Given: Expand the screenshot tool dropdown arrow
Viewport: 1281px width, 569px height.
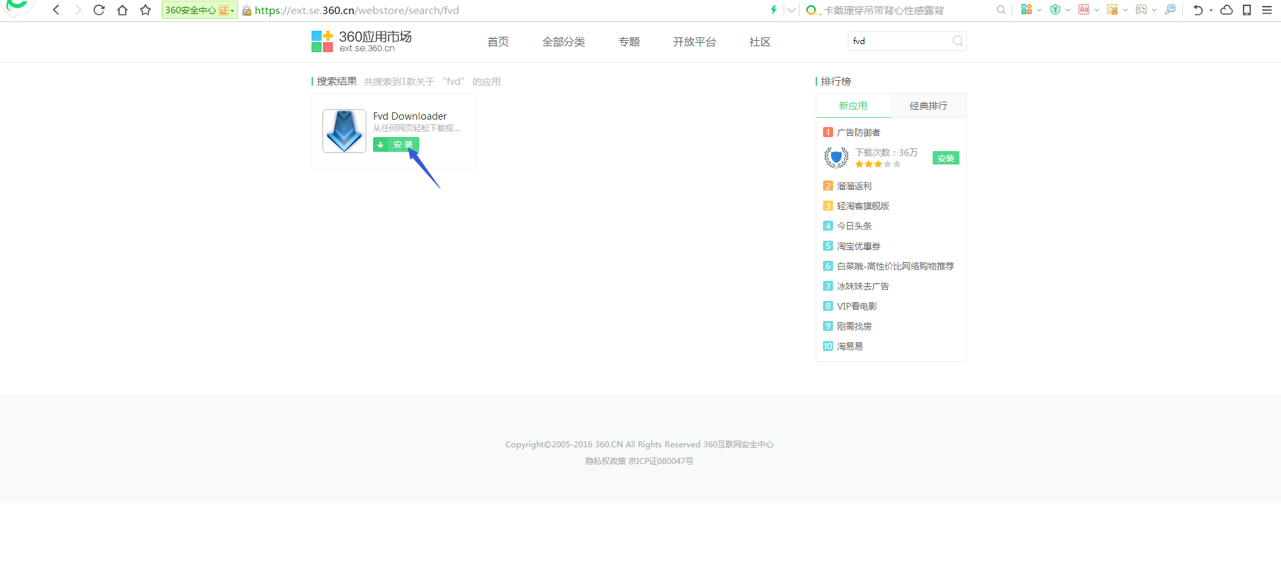Looking at the screenshot, I should click(1125, 10).
